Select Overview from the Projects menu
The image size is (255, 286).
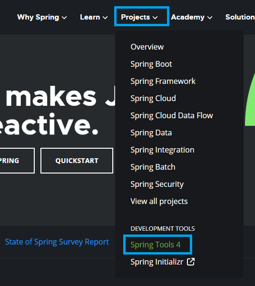coord(147,47)
